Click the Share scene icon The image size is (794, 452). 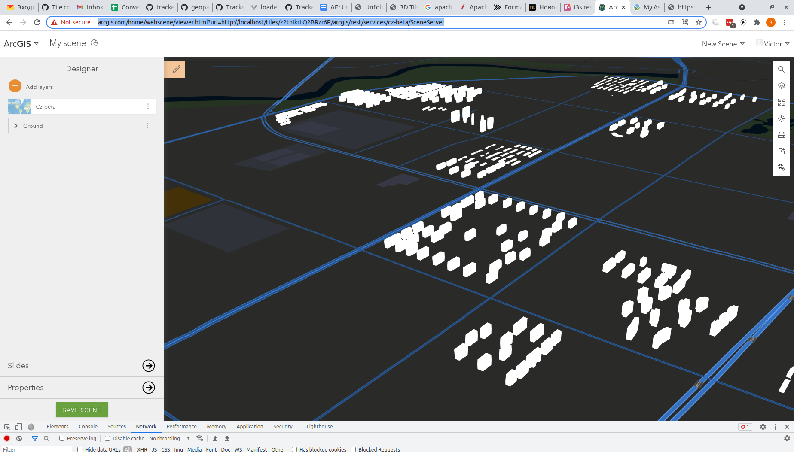pos(781,151)
